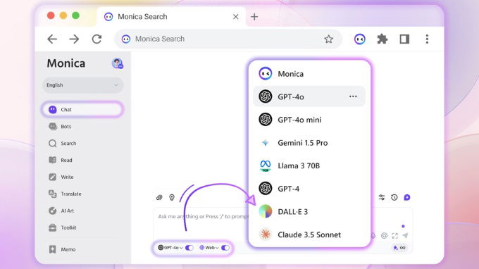Expand the English language dropdown
The image size is (479, 269).
tap(83, 85)
